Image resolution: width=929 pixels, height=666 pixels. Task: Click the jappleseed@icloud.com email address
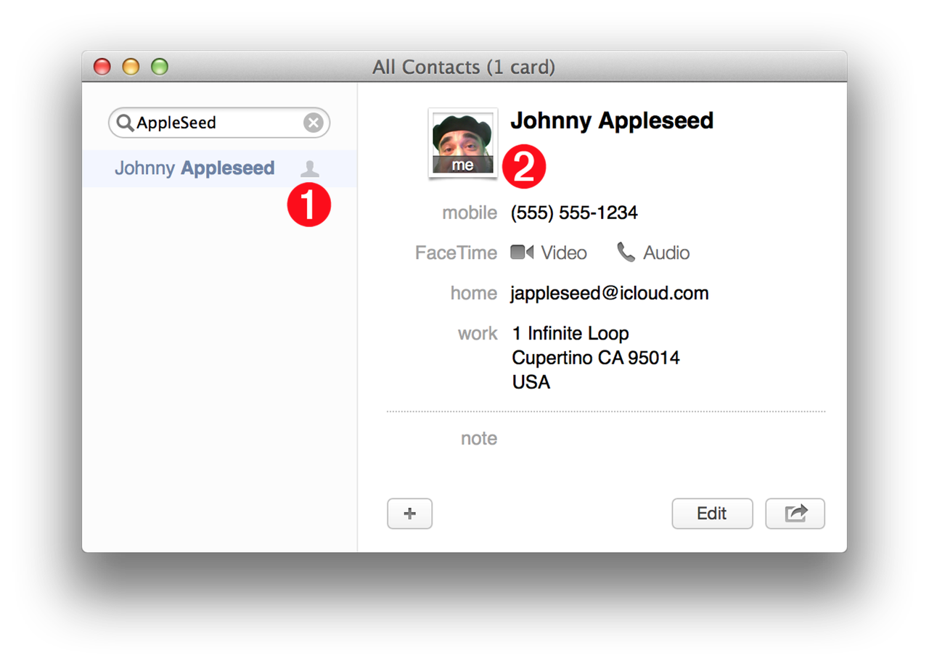pyautogui.click(x=610, y=293)
